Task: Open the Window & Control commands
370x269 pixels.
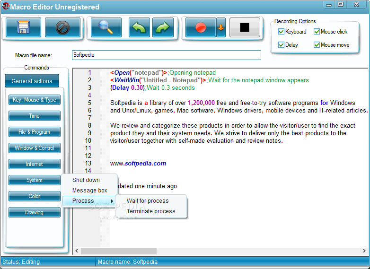Action: (35, 148)
